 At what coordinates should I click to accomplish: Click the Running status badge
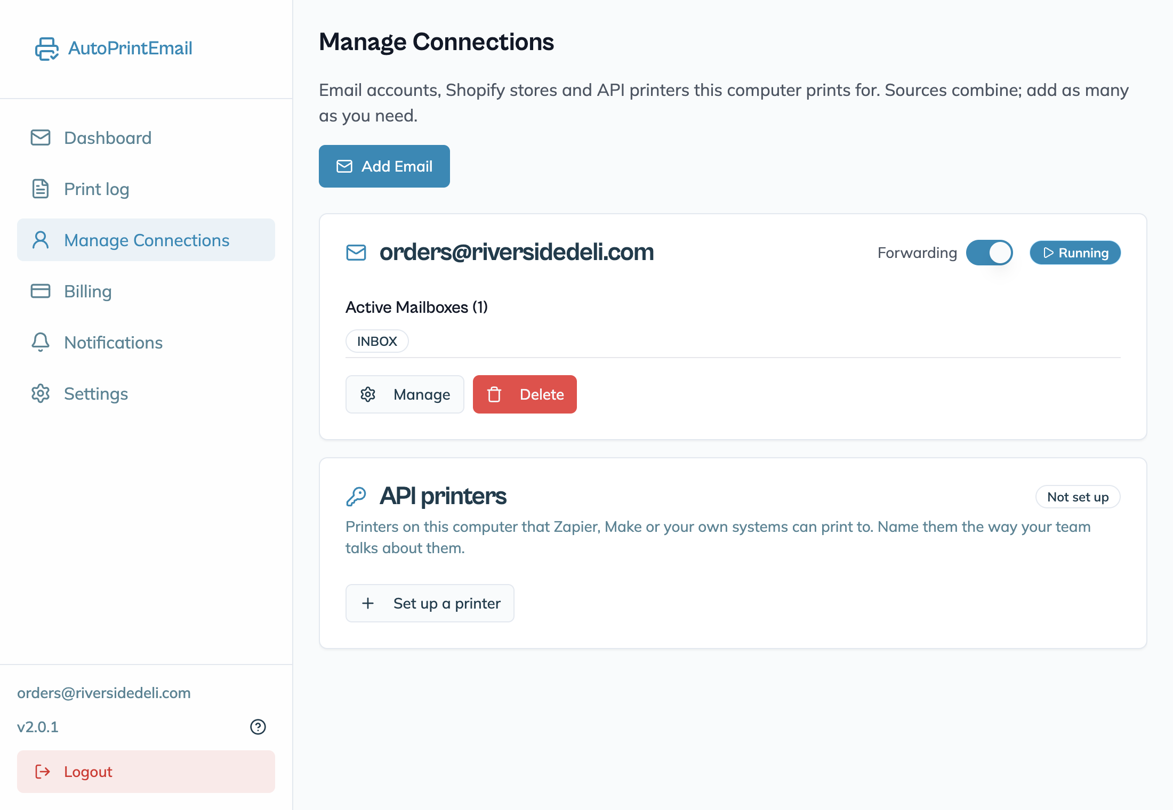point(1075,253)
